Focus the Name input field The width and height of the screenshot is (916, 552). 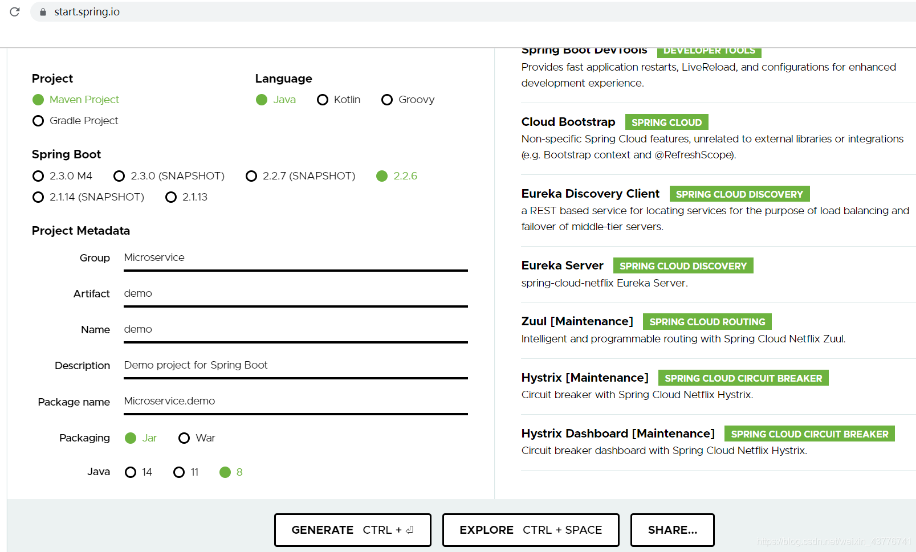coord(296,330)
